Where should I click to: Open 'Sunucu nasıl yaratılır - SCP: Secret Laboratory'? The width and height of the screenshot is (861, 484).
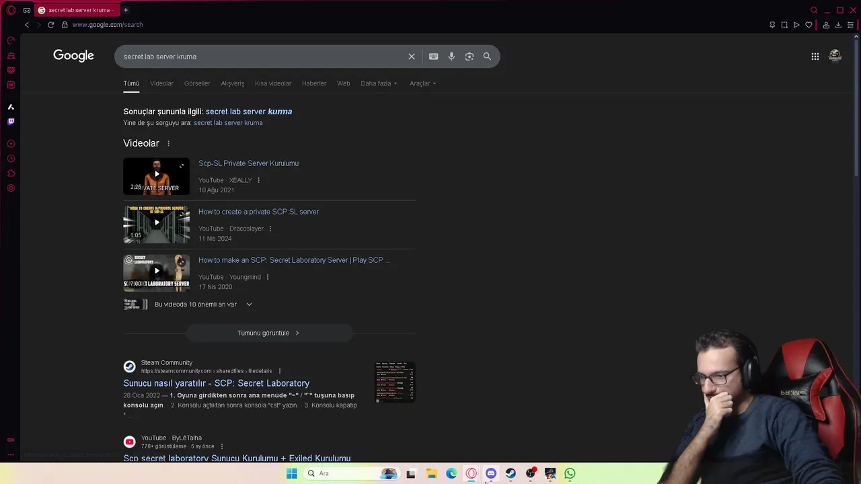click(216, 383)
